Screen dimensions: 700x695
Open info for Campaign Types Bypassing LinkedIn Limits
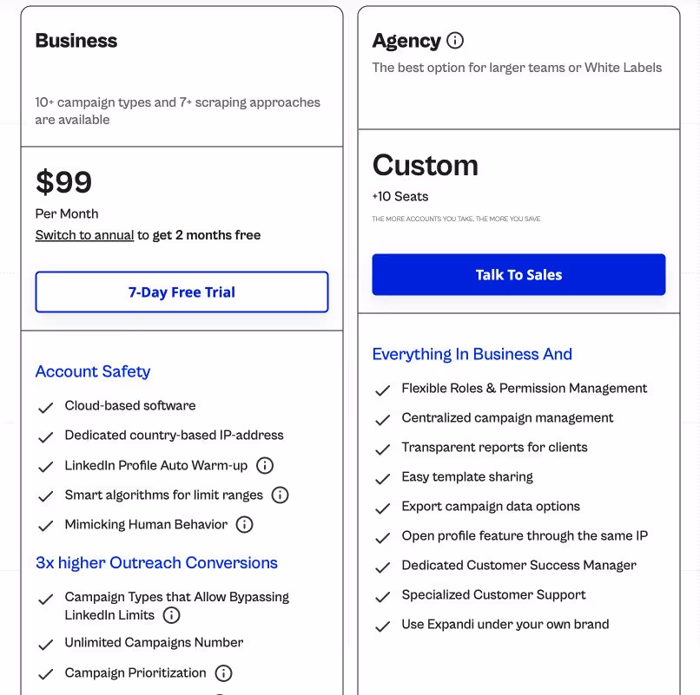pos(171,614)
